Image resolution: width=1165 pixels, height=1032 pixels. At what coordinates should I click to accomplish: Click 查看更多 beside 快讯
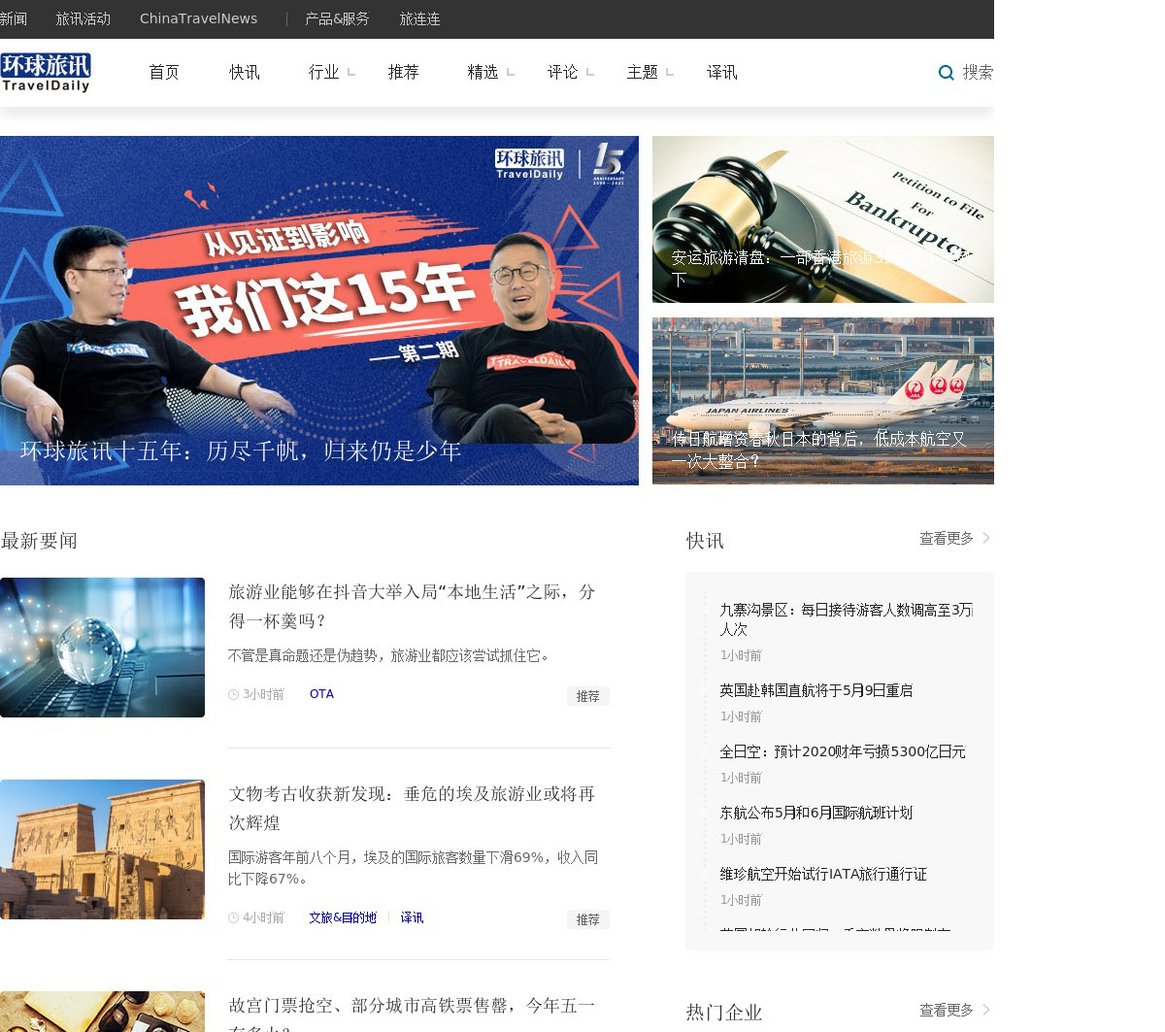[947, 538]
